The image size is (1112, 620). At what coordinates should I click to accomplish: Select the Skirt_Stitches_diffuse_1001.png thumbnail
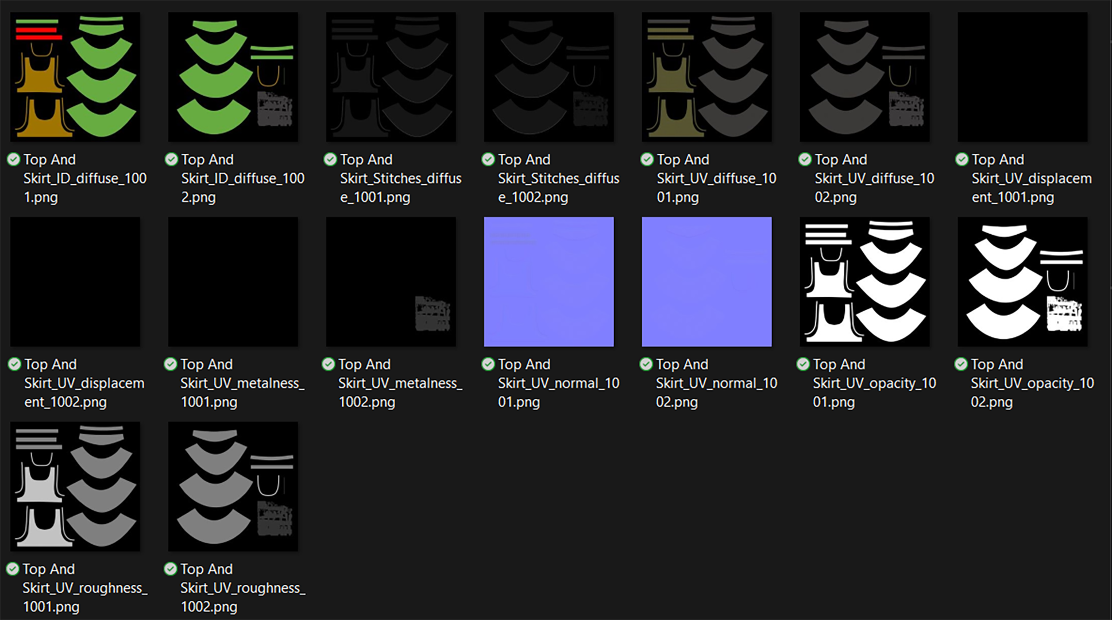(391, 77)
